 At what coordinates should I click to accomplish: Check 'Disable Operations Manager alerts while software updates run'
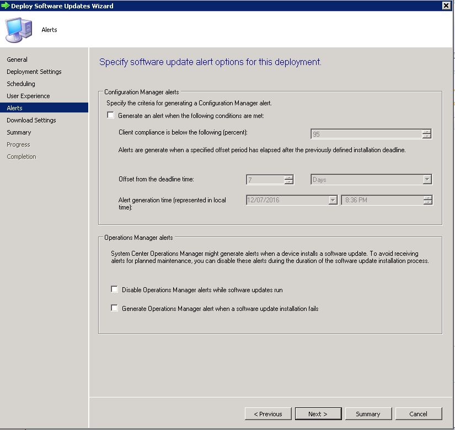coord(114,289)
